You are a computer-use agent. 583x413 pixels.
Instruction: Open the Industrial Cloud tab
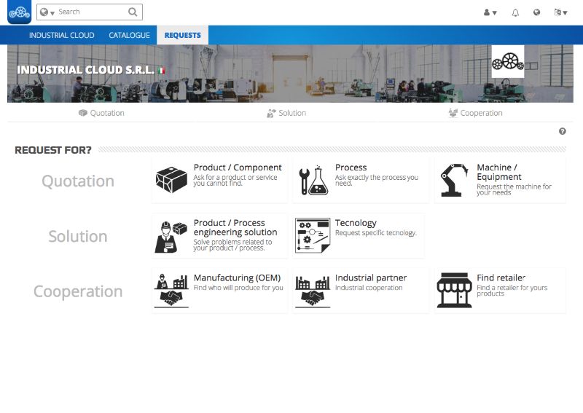[62, 35]
